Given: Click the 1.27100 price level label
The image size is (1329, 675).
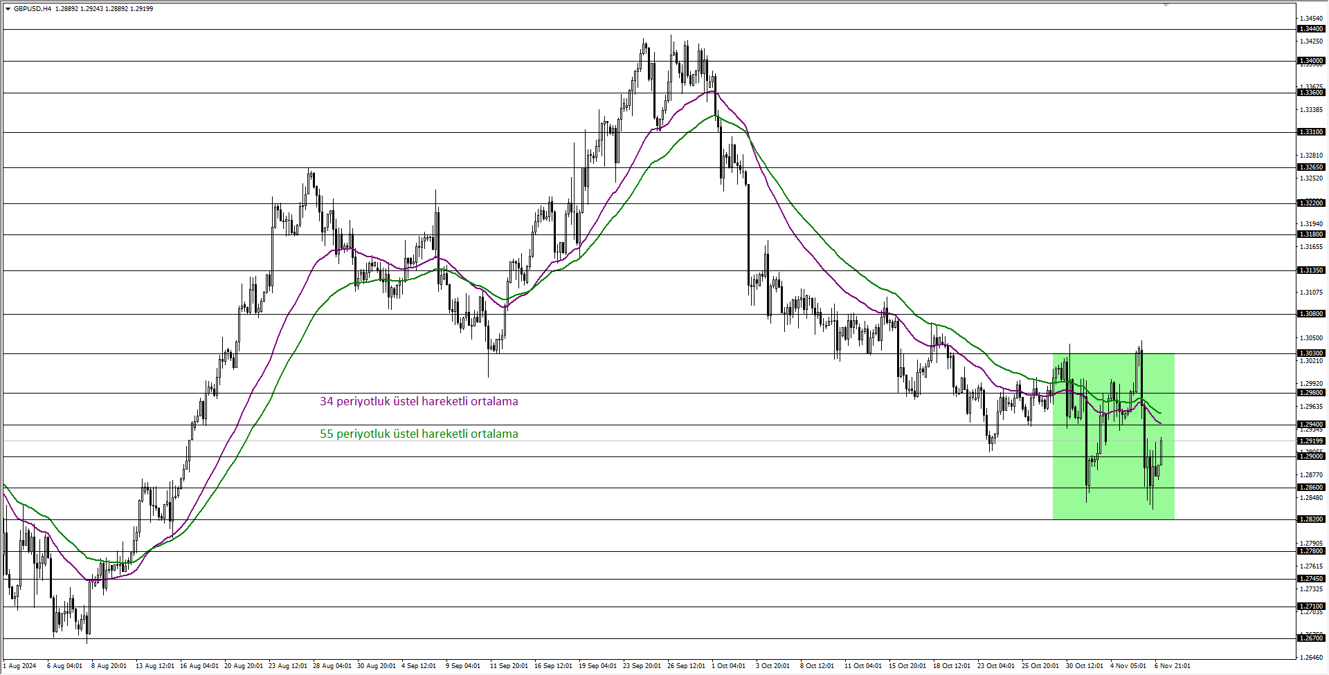Looking at the screenshot, I should tap(1311, 607).
